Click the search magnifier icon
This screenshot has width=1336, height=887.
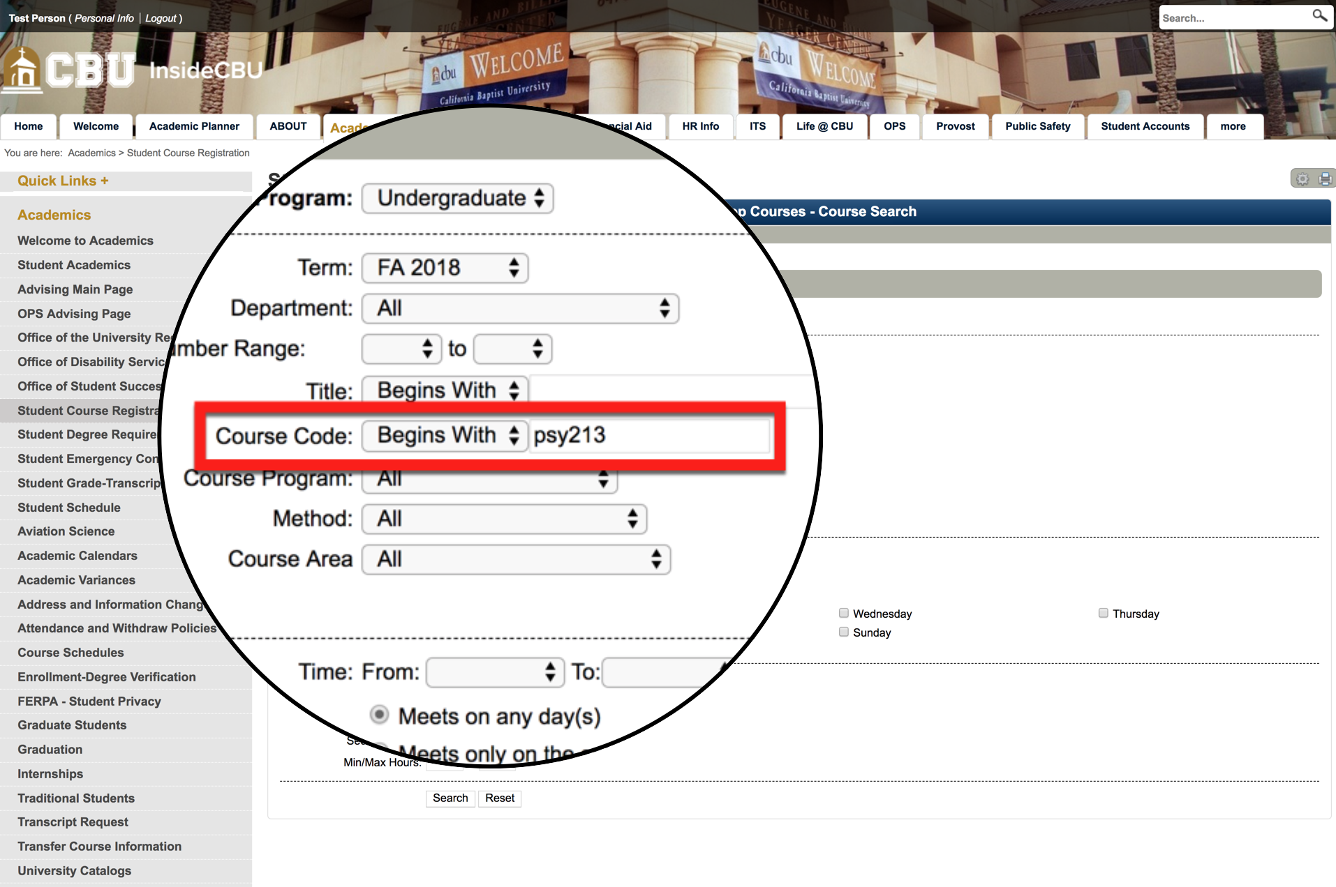(x=1319, y=16)
